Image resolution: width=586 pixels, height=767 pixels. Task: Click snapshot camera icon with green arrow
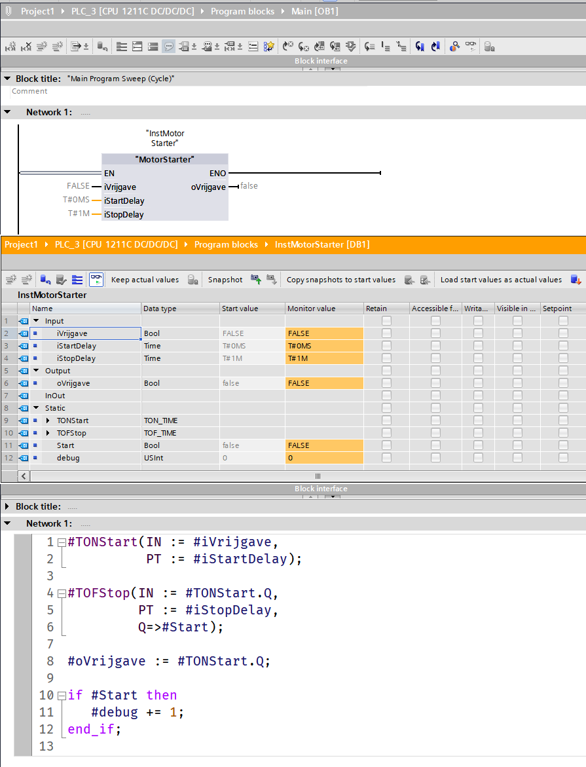pos(256,280)
